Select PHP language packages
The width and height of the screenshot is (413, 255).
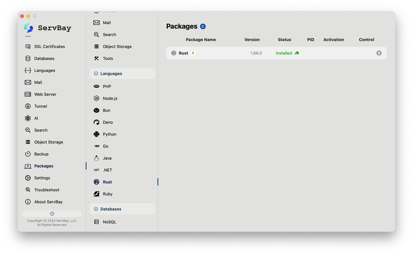102,86
